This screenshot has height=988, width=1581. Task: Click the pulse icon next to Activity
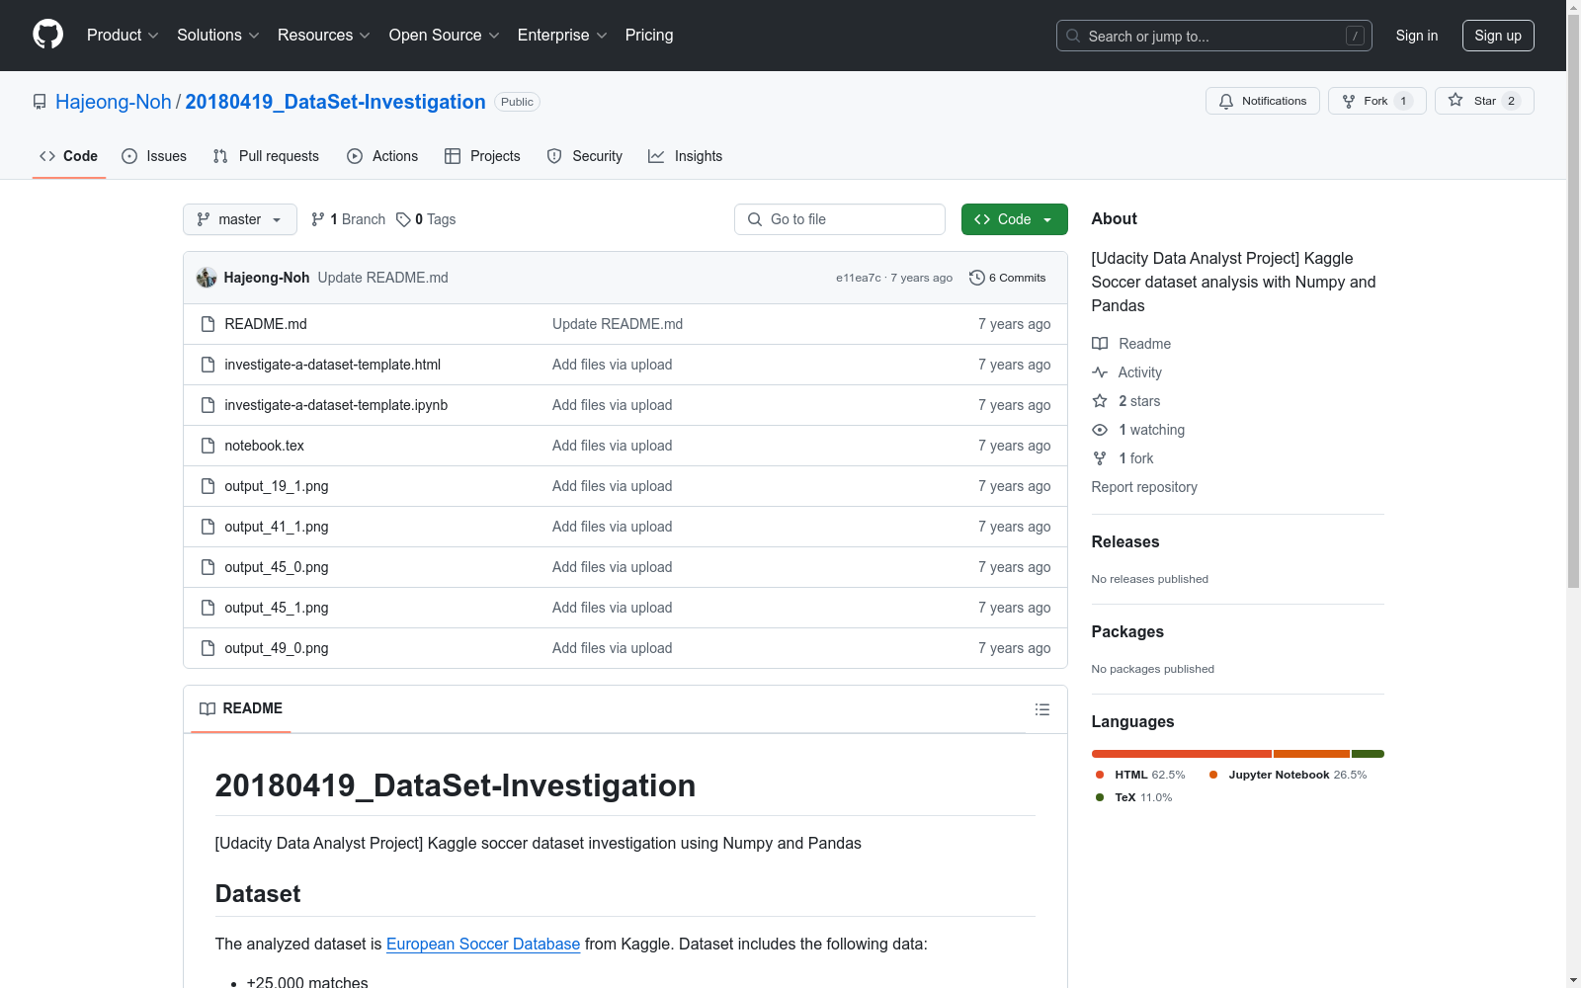(1100, 372)
